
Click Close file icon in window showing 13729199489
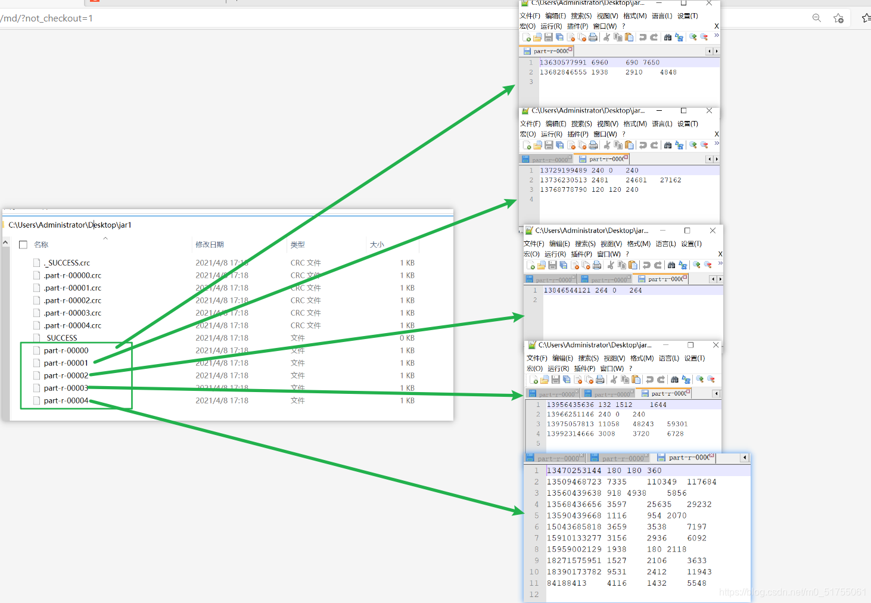point(571,145)
